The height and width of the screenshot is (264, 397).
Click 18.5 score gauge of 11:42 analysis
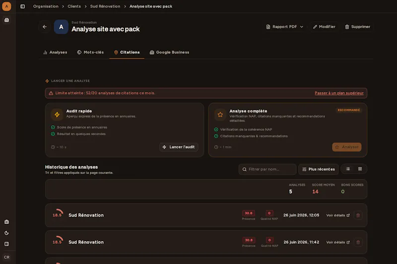click(58, 242)
